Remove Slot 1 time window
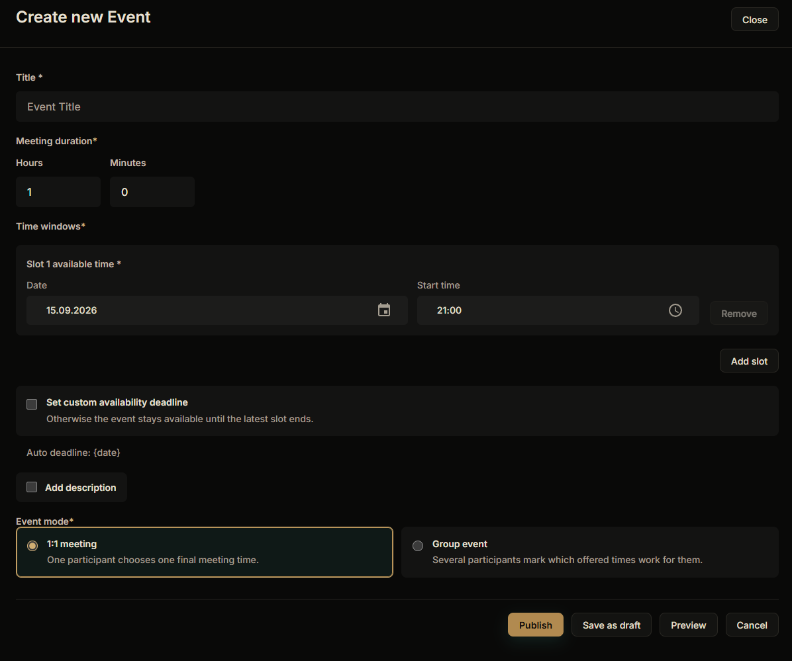The width and height of the screenshot is (792, 661). [x=739, y=314]
